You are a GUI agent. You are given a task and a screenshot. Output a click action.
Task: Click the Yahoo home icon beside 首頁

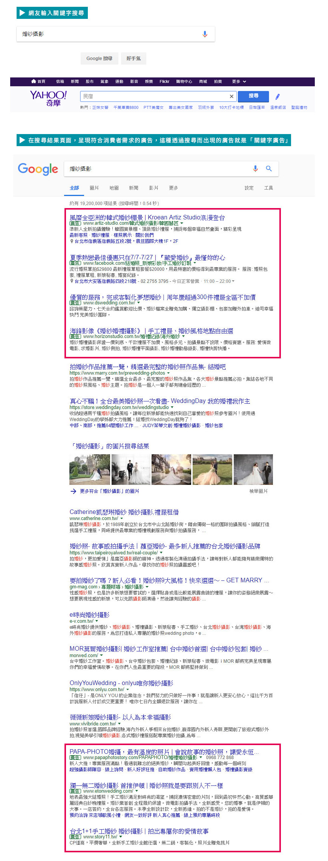coord(34,81)
